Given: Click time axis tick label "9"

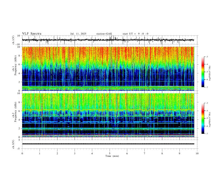Looking at the screenshot, I should 179,153.
